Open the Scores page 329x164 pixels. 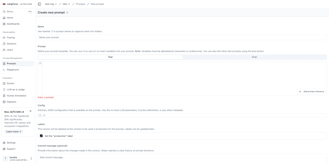coord(18,84)
